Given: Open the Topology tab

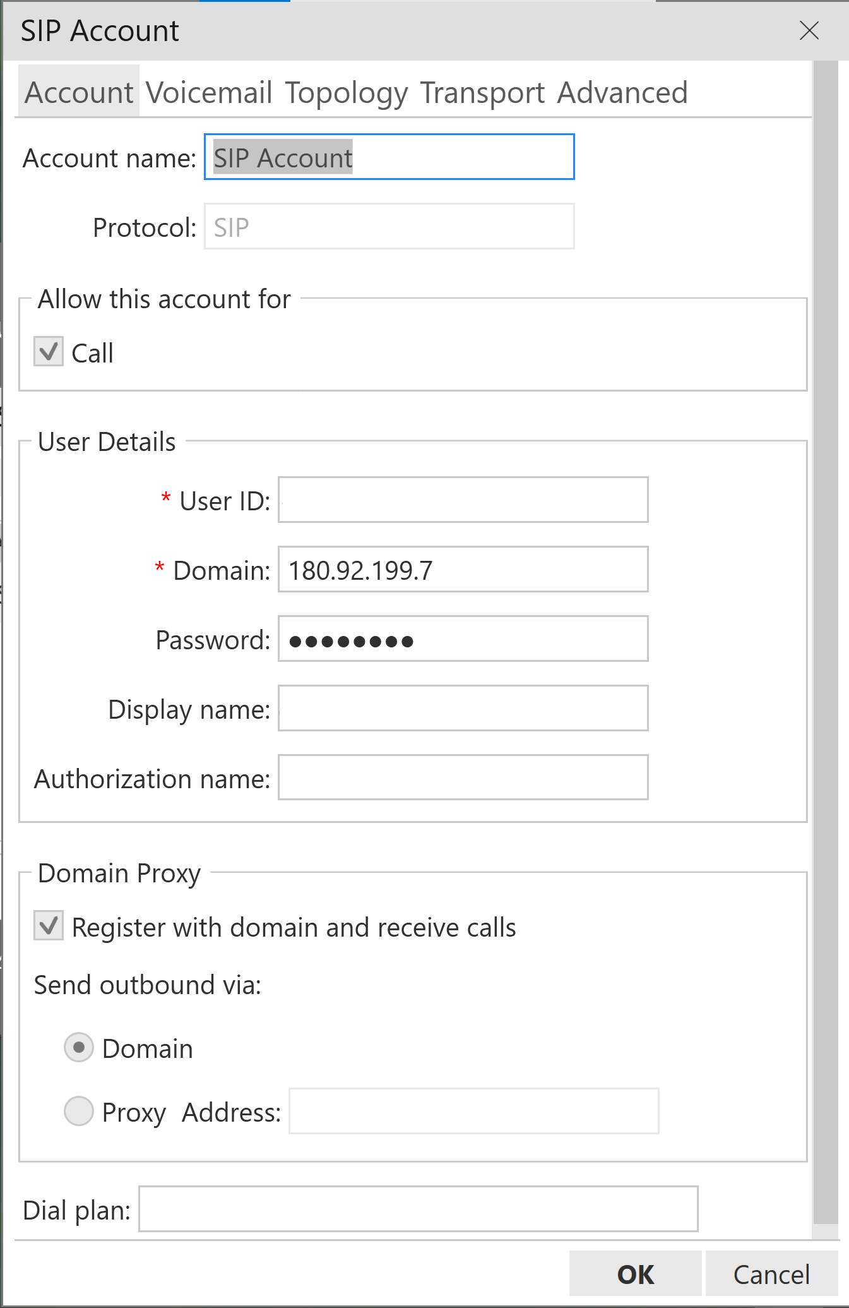Looking at the screenshot, I should pos(347,93).
